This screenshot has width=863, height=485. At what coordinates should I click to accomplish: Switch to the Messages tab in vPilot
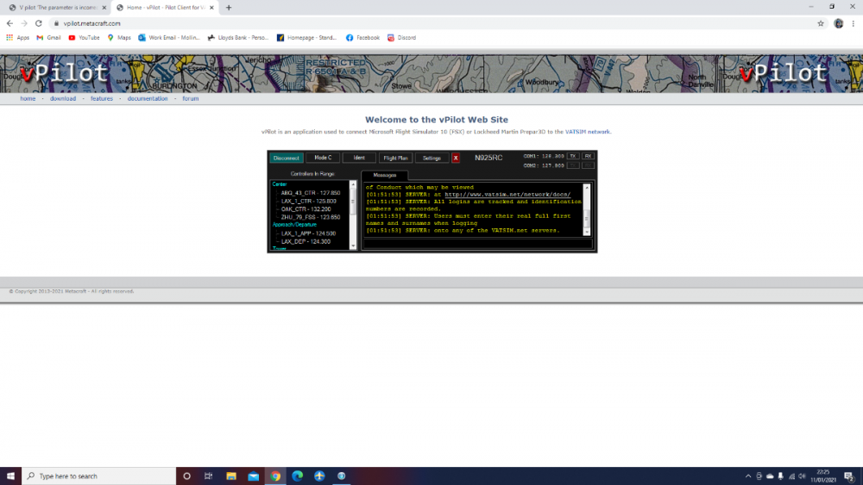[x=385, y=175]
